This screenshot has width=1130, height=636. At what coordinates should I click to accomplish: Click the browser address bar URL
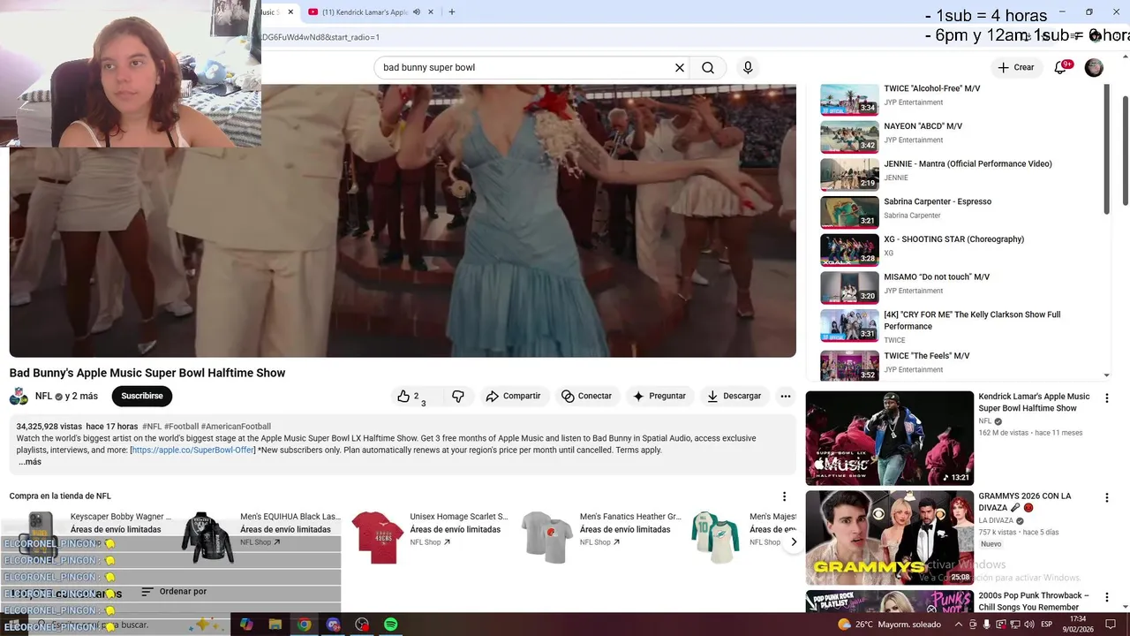320,37
